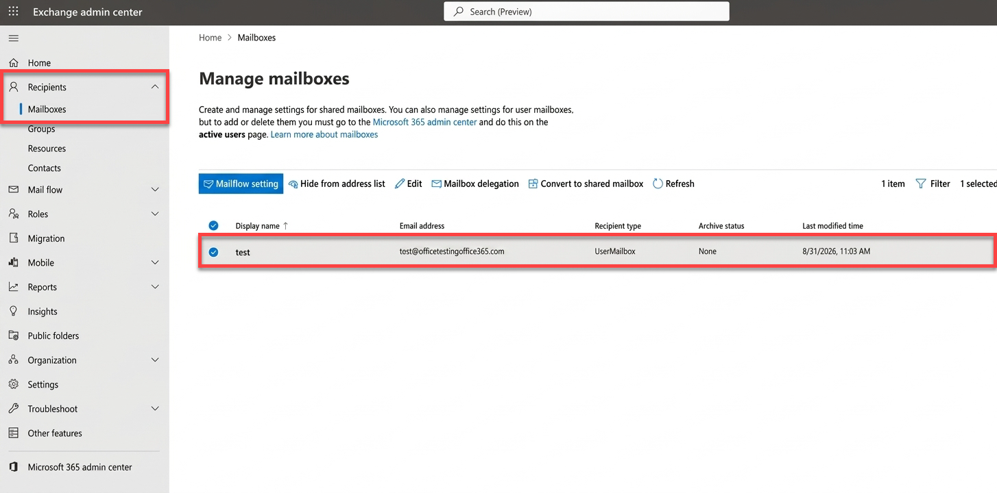Screen dimensions: 997x493
Task: Click the 8/31/2026, 11:03 AM cell
Action: [x=836, y=251]
